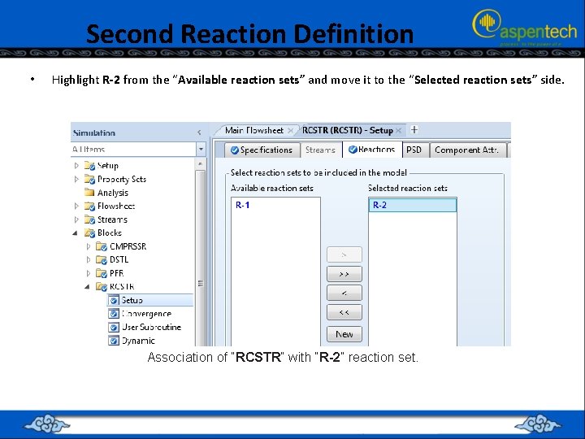The image size is (585, 439).
Task: Expand the Flowsheet tree node
Action: 76,206
